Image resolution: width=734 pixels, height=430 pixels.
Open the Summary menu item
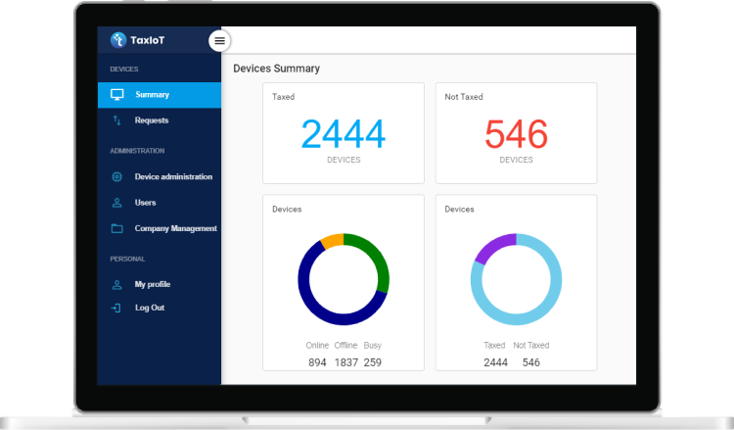pos(160,95)
